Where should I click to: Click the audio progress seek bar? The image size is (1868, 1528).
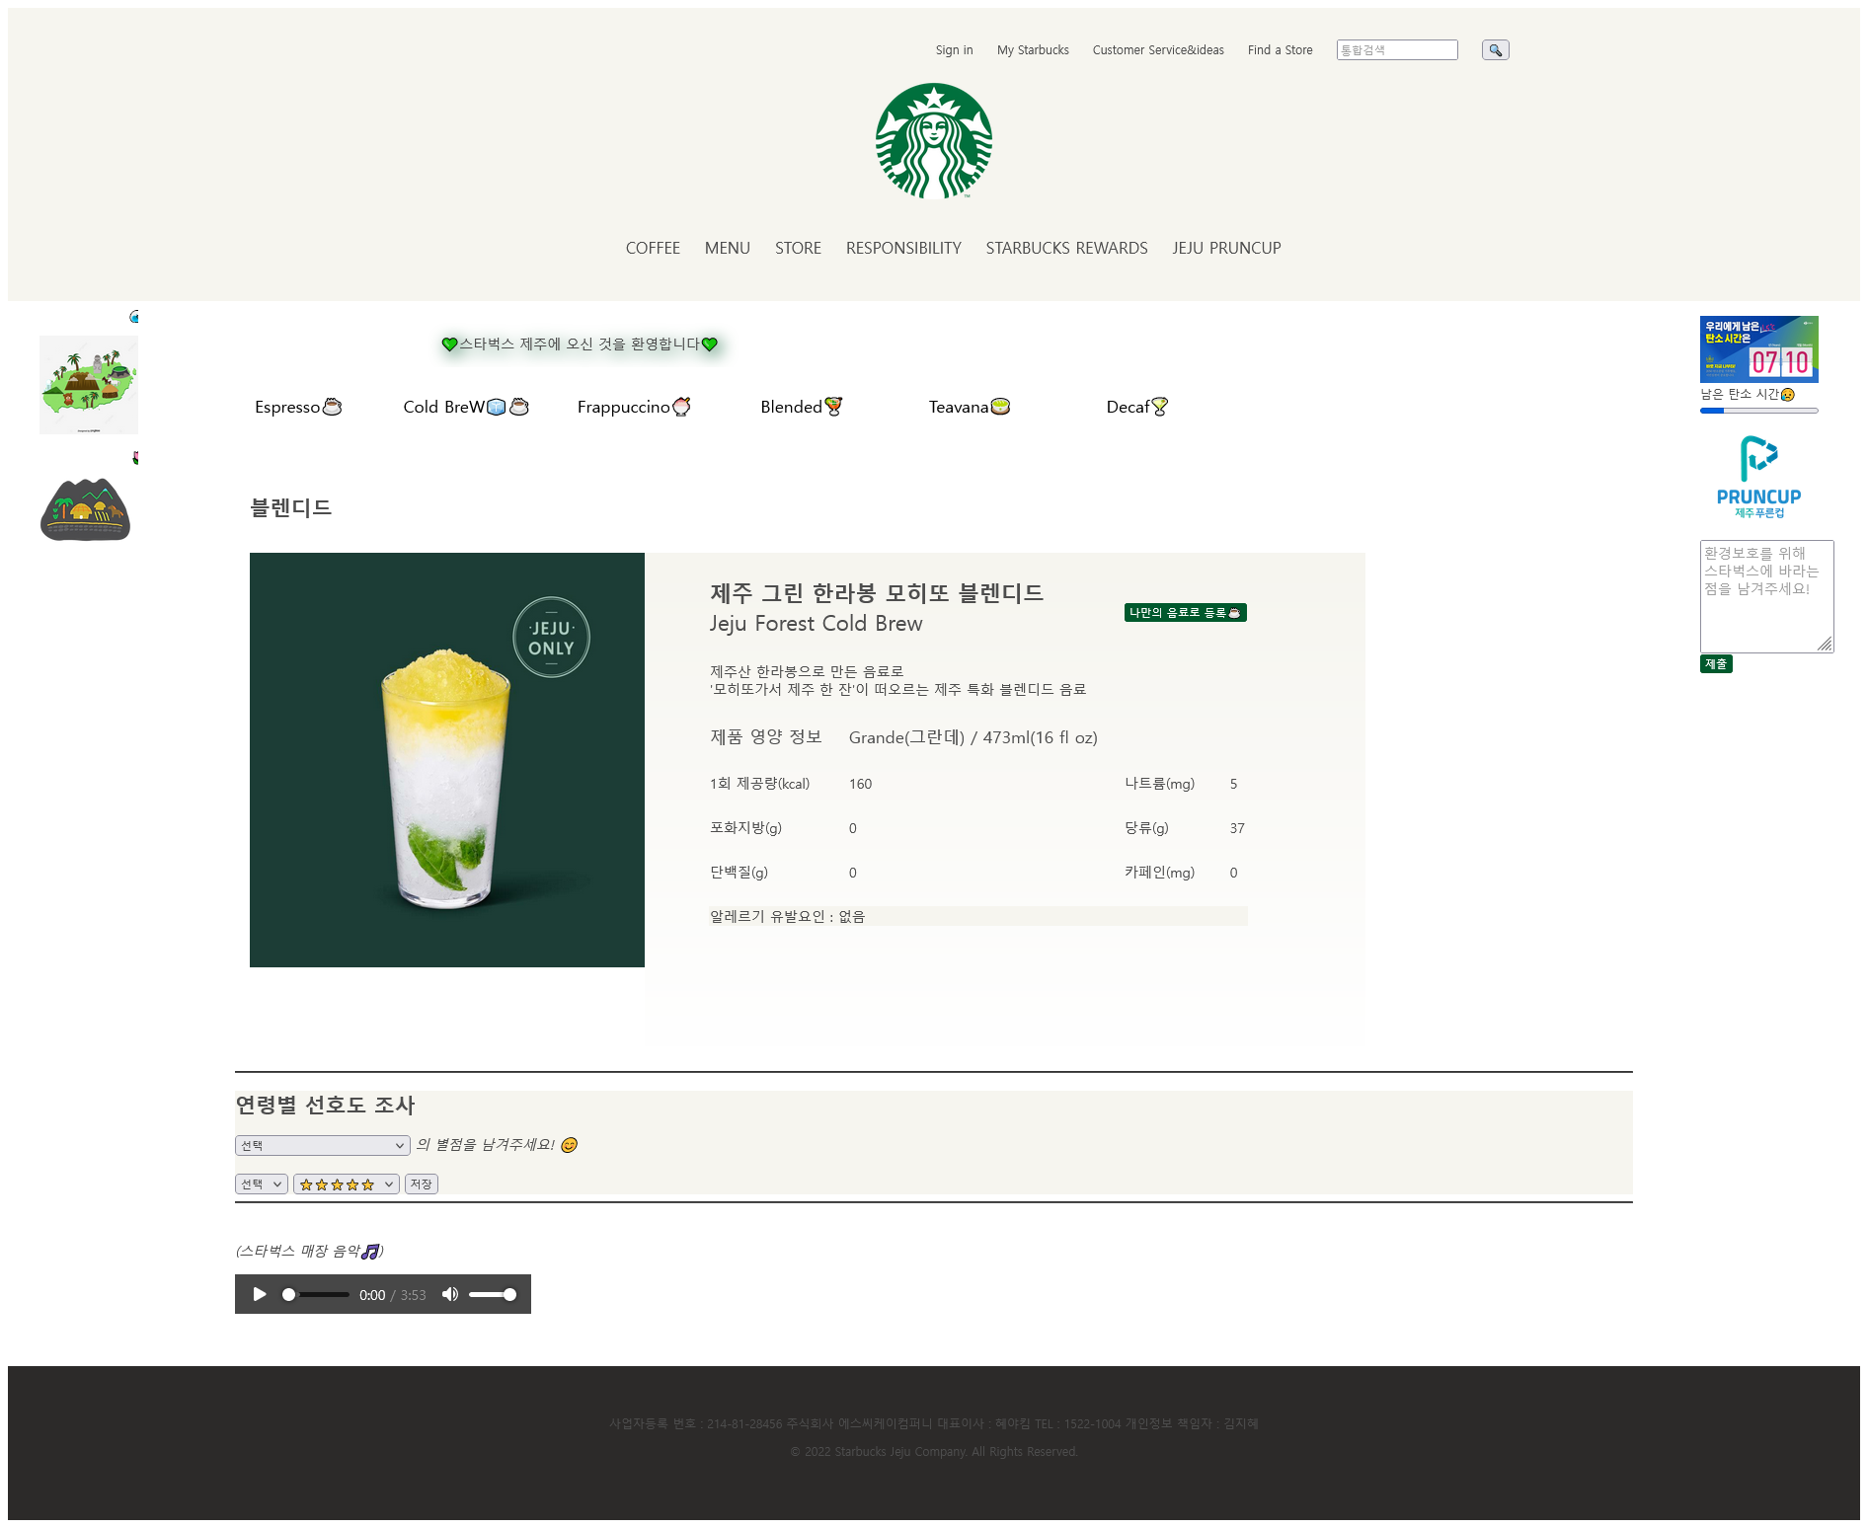[x=316, y=1294]
